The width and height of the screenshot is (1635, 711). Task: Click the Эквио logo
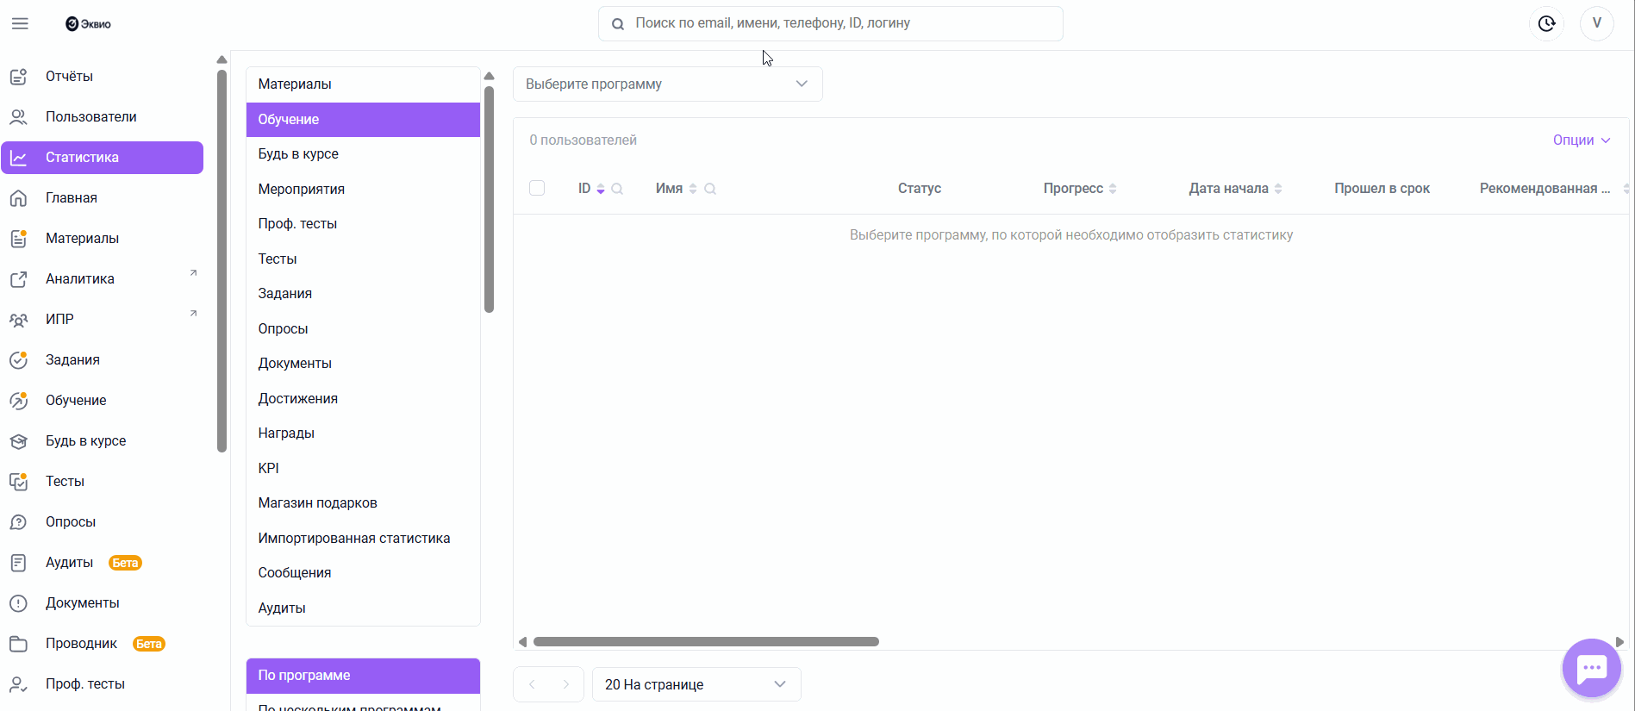[x=88, y=24]
